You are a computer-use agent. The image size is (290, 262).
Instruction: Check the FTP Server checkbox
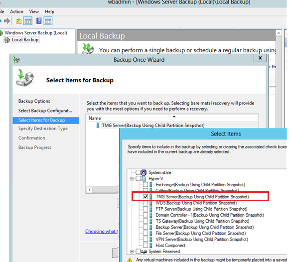coord(145,209)
